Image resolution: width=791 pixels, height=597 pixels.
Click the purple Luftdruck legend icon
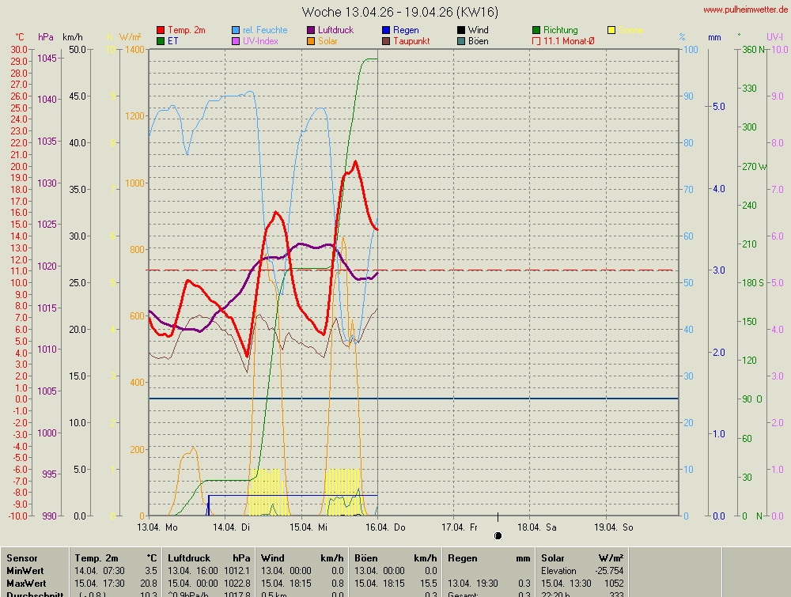tap(312, 30)
